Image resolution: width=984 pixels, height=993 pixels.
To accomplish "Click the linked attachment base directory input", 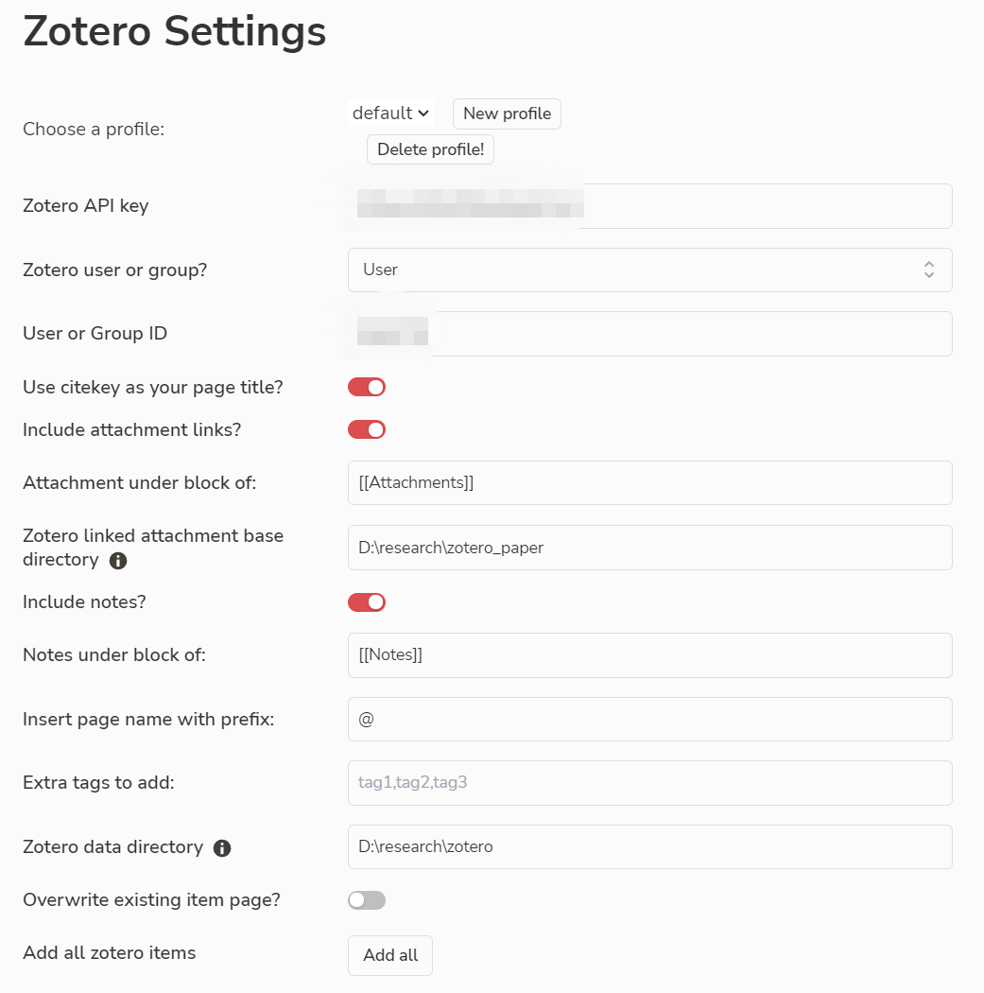I will tap(649, 548).
